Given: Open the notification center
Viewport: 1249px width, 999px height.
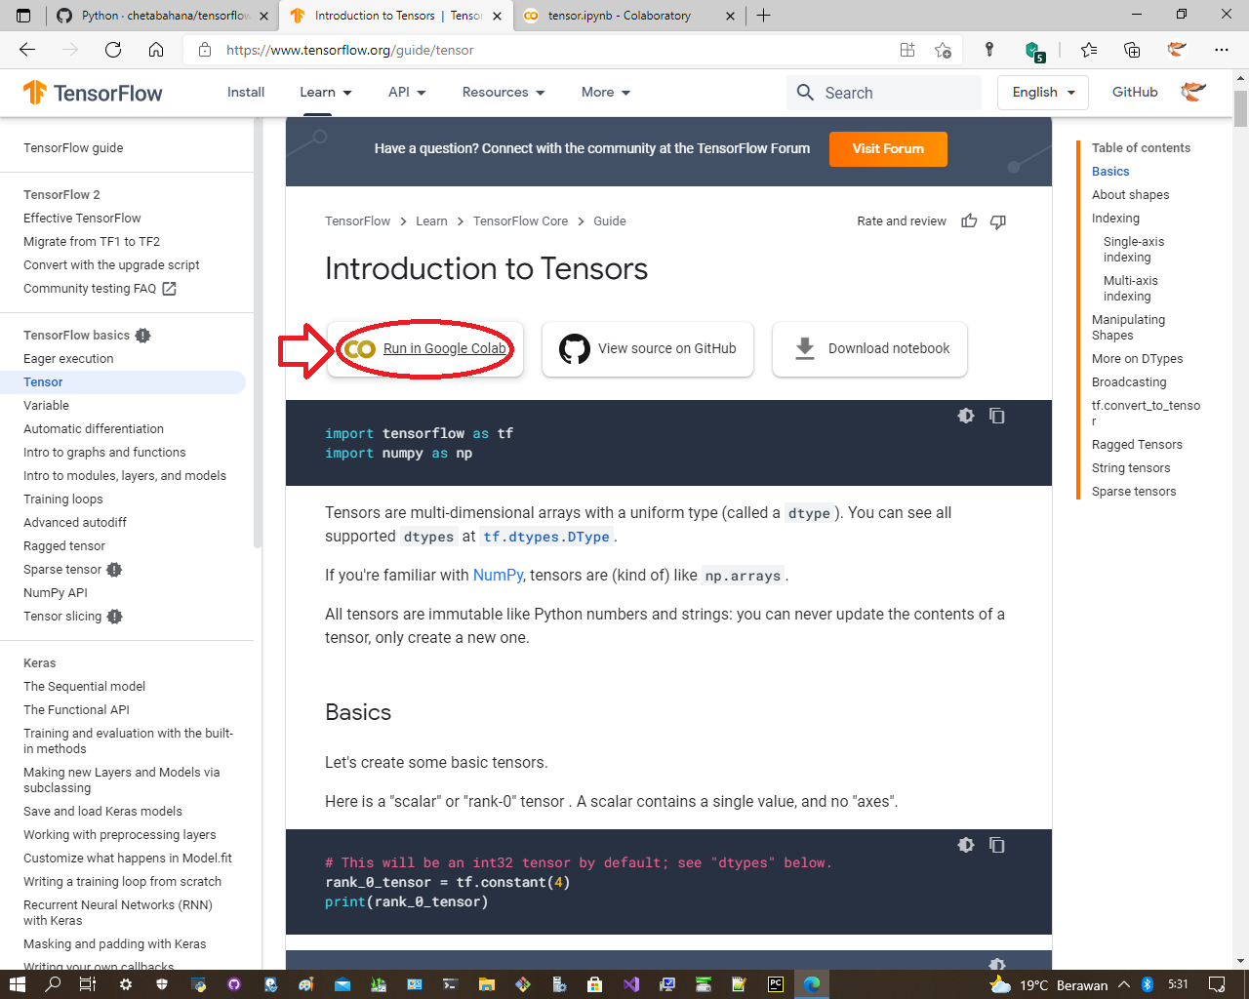Looking at the screenshot, I should click(1217, 984).
